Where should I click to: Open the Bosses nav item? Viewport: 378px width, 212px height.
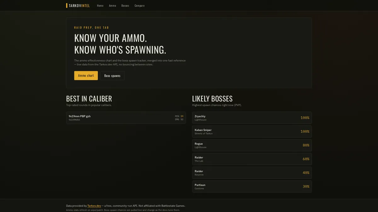tap(125, 6)
